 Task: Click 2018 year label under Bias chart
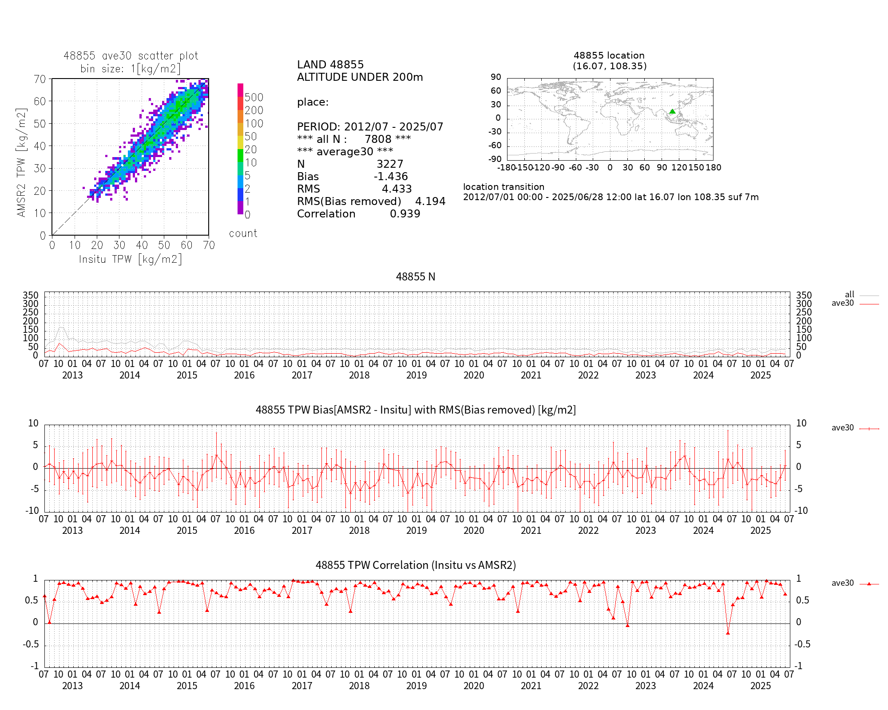[x=359, y=531]
